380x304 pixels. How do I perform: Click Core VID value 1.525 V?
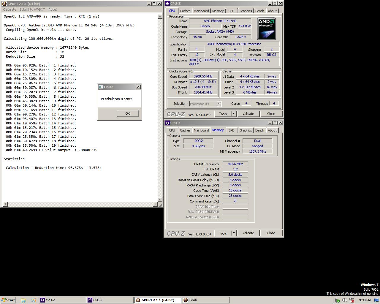pyautogui.click(x=240, y=37)
